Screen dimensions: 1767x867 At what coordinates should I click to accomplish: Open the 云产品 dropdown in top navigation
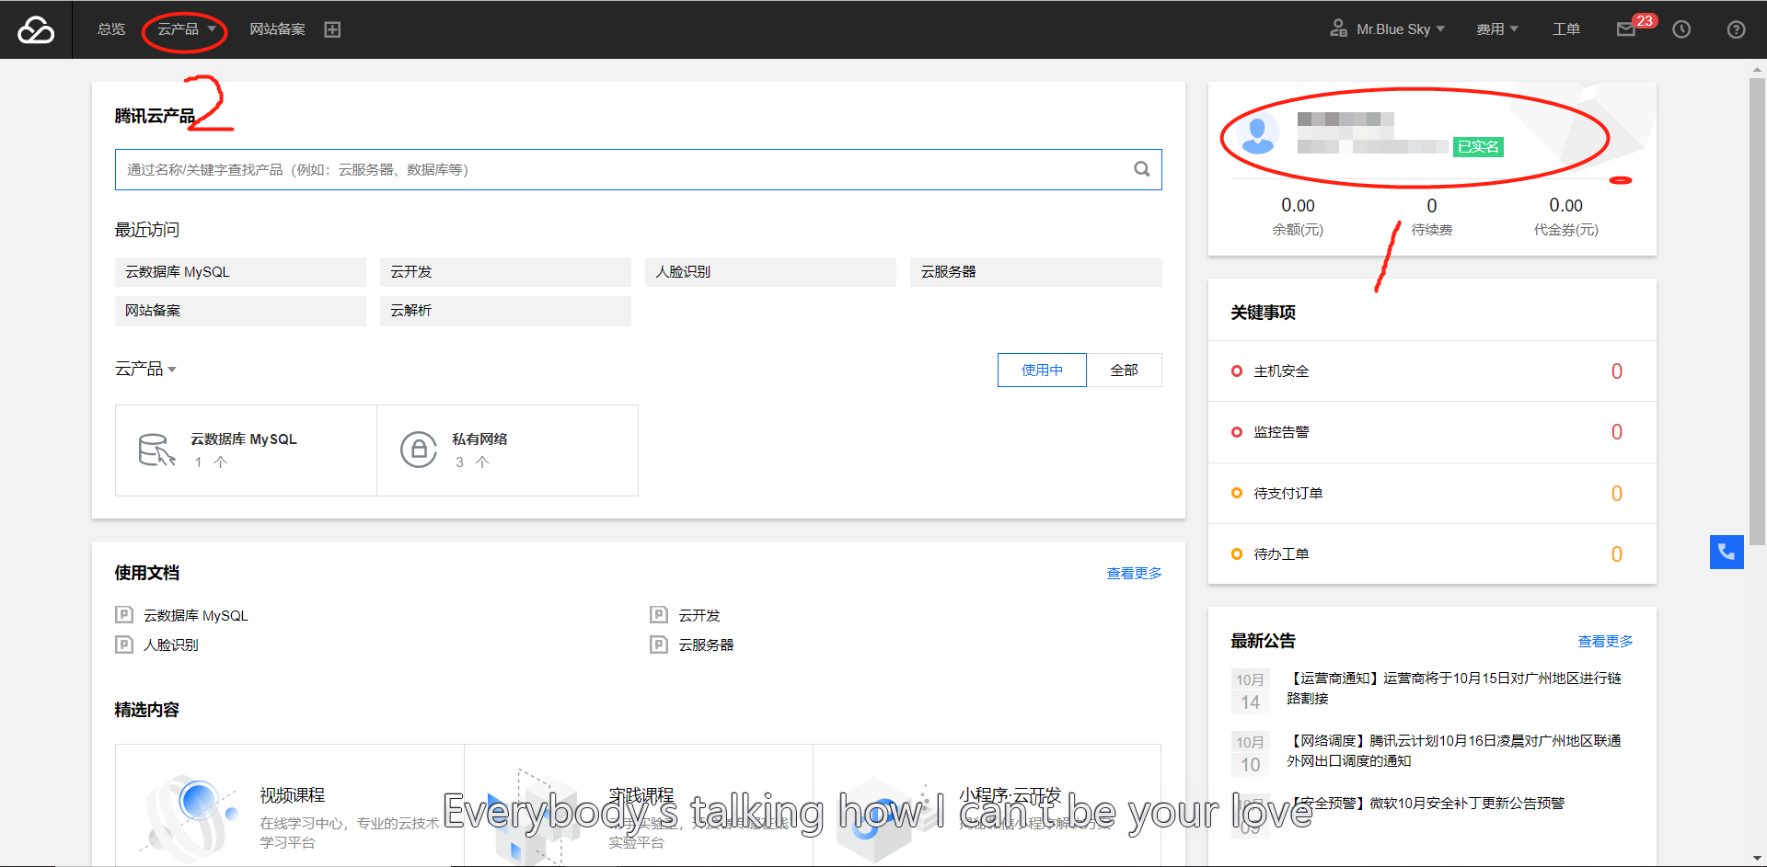(180, 29)
